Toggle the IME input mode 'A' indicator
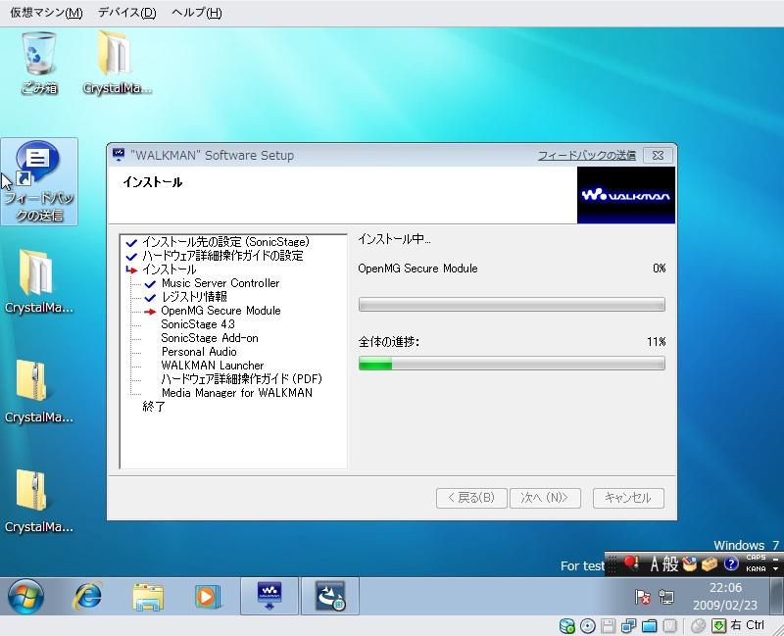 655,564
